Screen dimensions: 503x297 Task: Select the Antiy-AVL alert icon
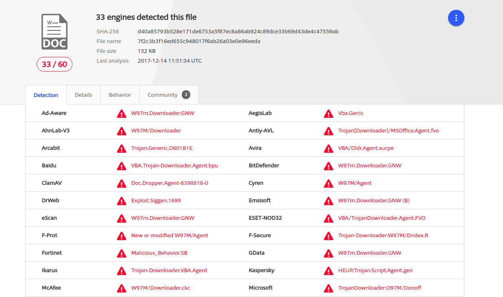click(329, 131)
